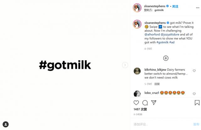The width and height of the screenshot is (201, 130).
Task: Share post via paper plane icon
Action: point(154,103)
